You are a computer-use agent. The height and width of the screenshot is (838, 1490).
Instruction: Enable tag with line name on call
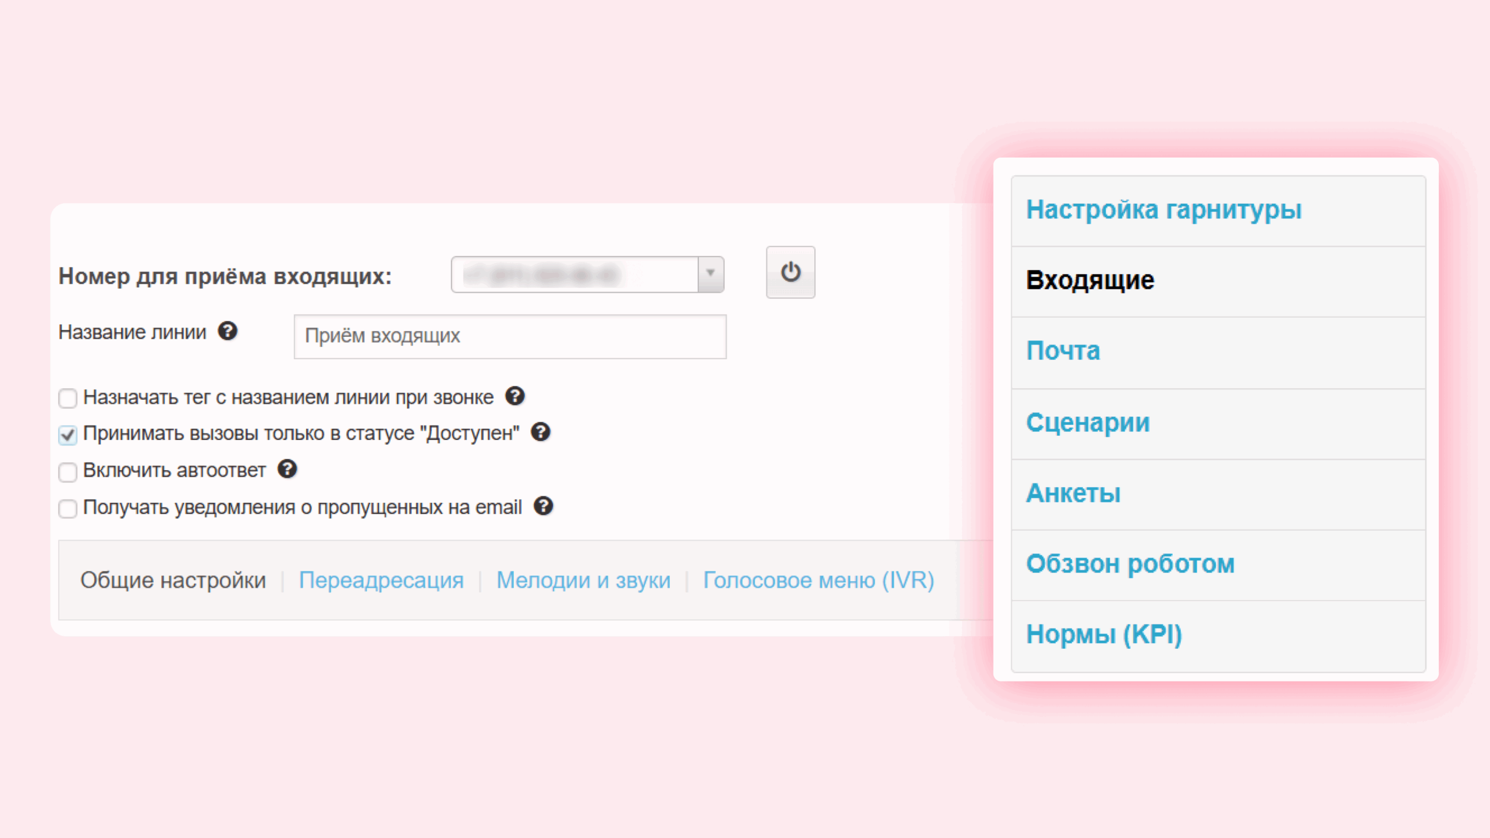point(68,399)
